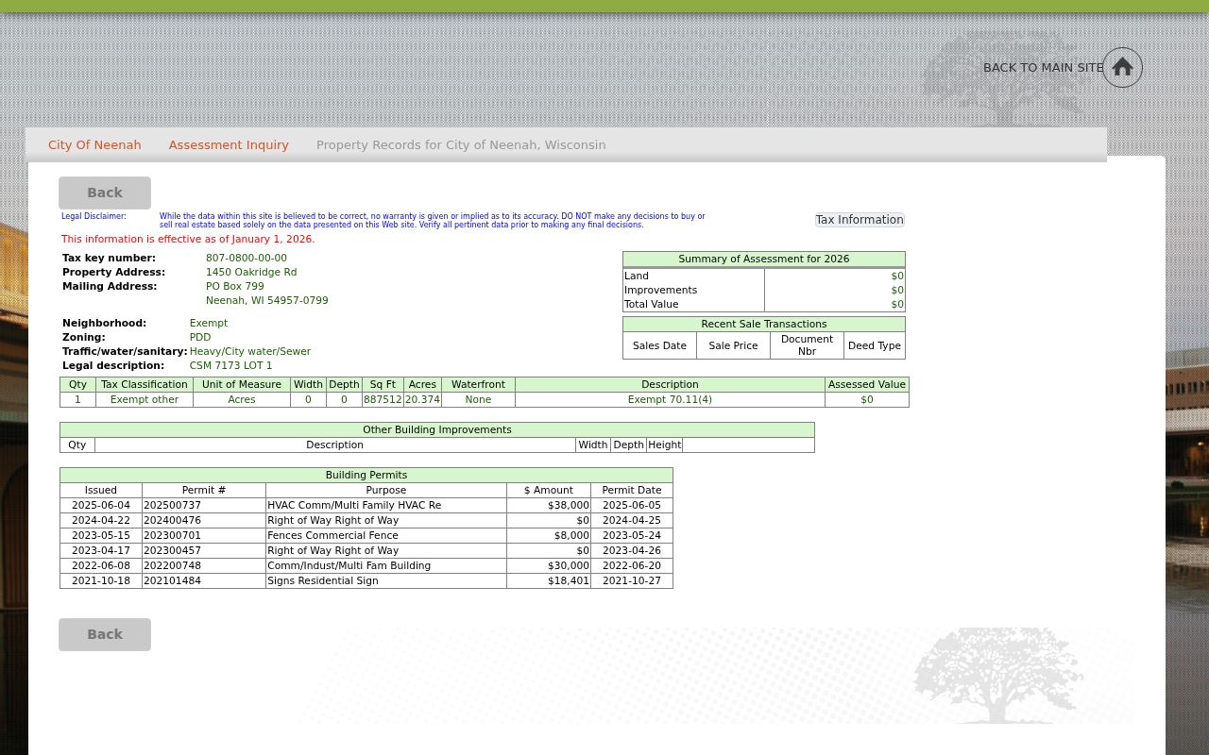Click issued date 2021-10-18
The width and height of the screenshot is (1209, 755).
(101, 580)
